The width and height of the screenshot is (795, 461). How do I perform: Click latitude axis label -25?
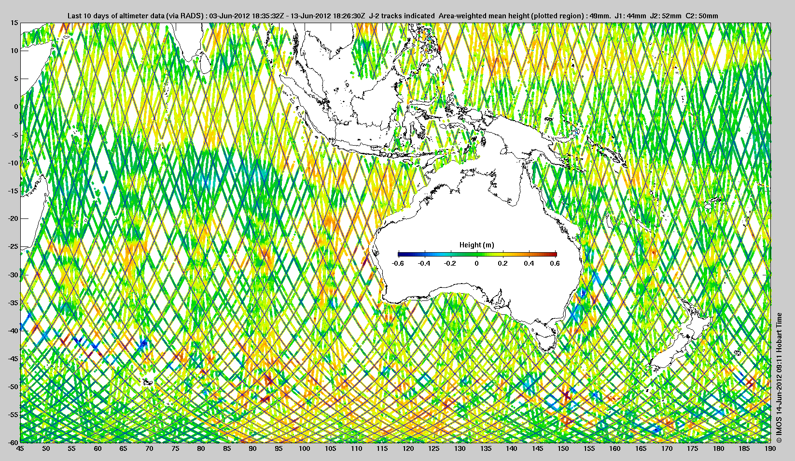(14, 247)
